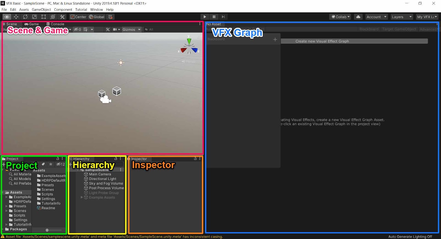This screenshot has height=239, width=441.
Task: Open the cloud services icon
Action: pos(358,17)
